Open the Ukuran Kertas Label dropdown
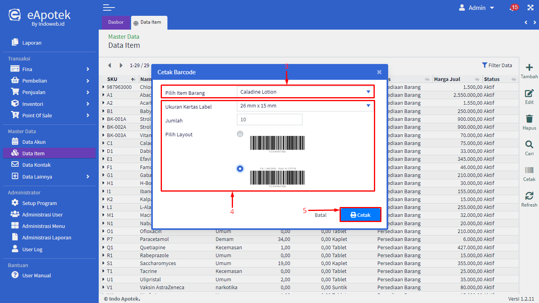Screen dimensions: 539x303 tap(305, 106)
